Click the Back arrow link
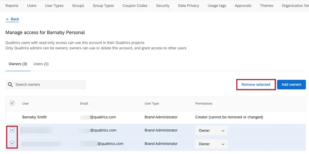Viewport: 309px width, 154px height. pos(12,19)
